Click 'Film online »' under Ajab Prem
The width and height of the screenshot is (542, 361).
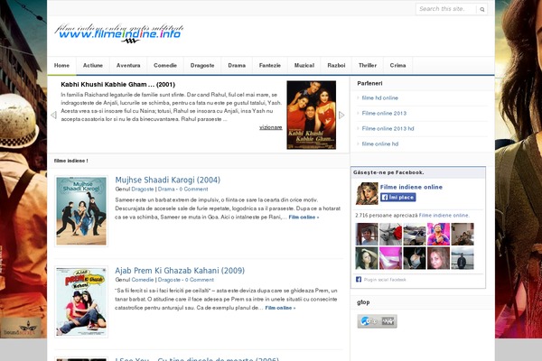coord(280,308)
